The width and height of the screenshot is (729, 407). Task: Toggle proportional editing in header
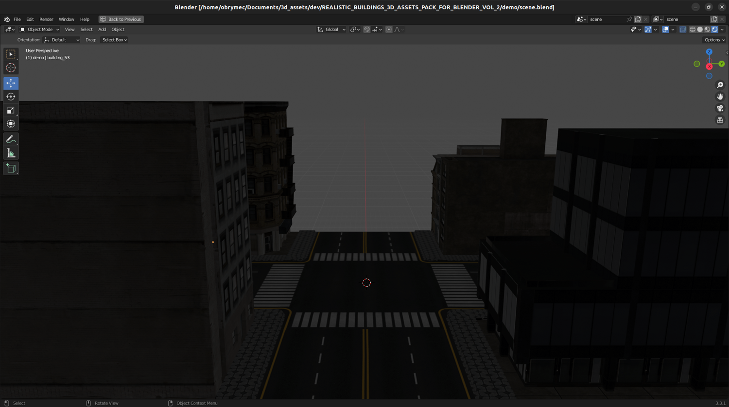coord(389,30)
